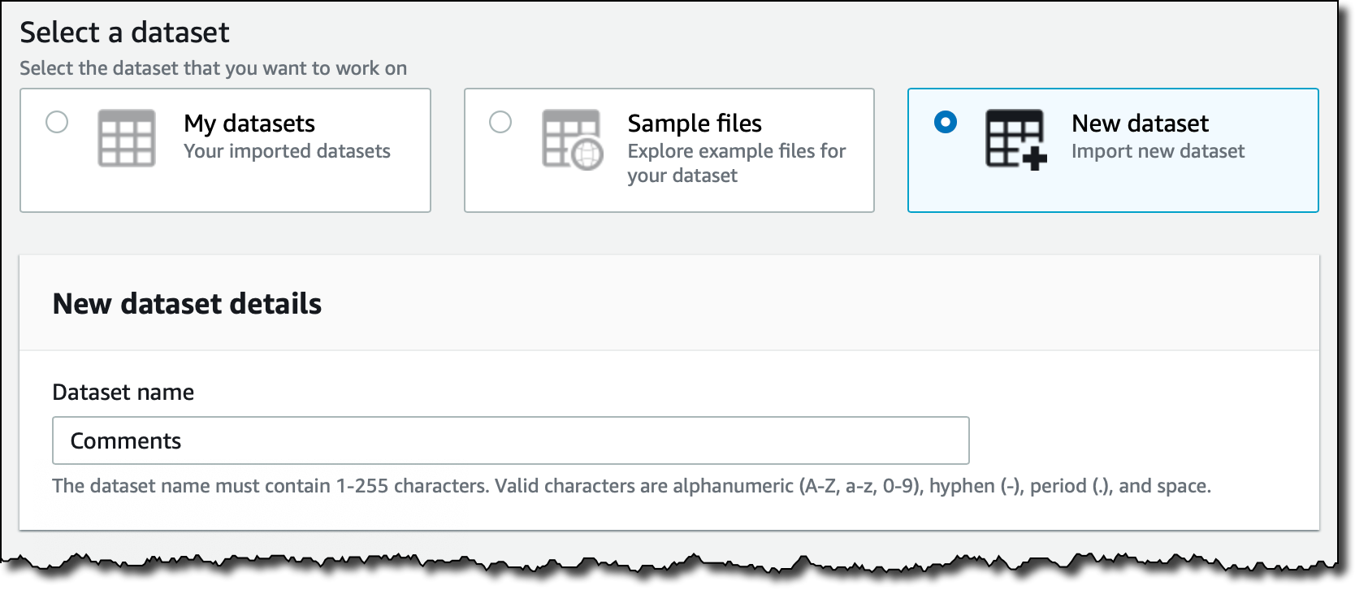Click the selected New dataset radio button
Viewport: 1355px width, 590px height.
tap(946, 123)
